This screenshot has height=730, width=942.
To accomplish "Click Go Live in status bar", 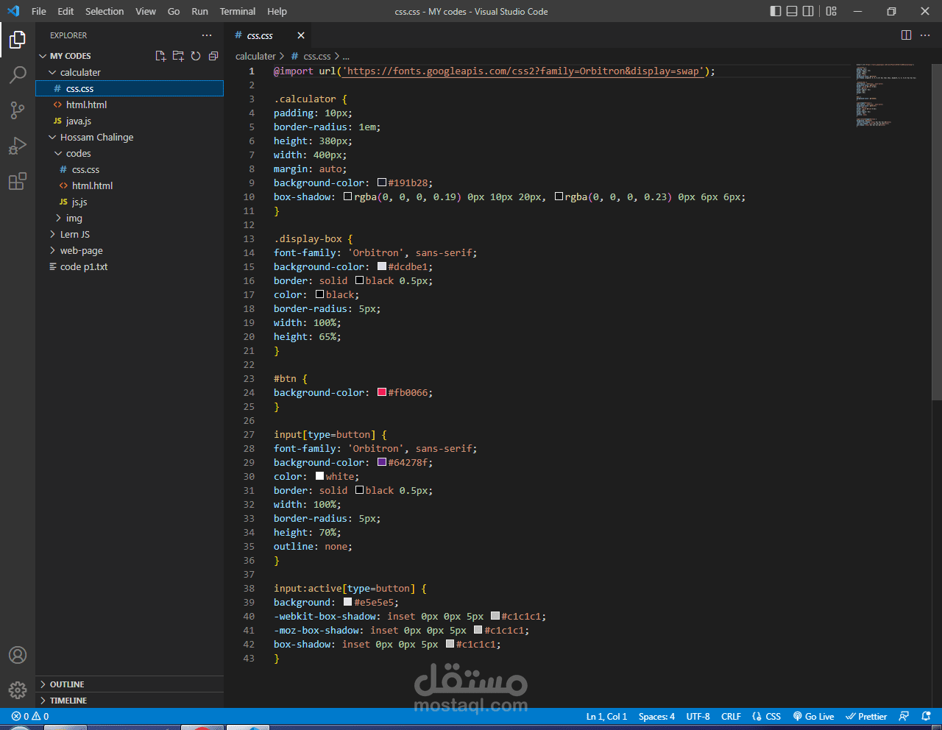I will pyautogui.click(x=813, y=716).
